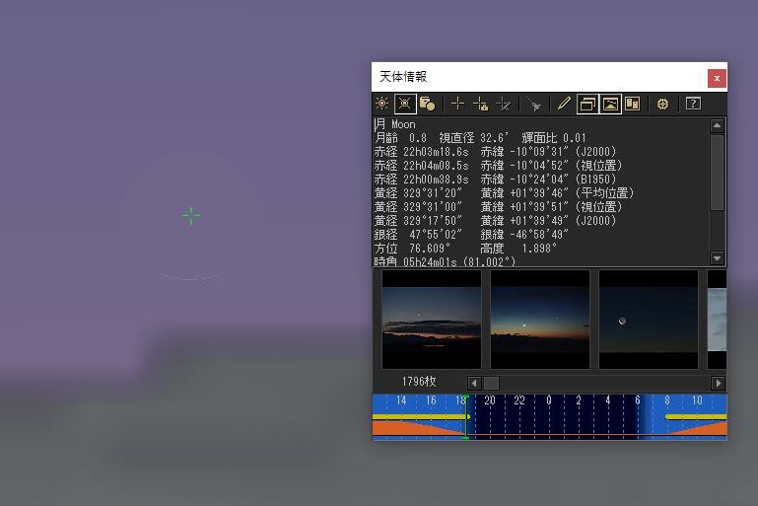Click the pencil edit icon
Screen dimensions: 758x506
point(564,104)
